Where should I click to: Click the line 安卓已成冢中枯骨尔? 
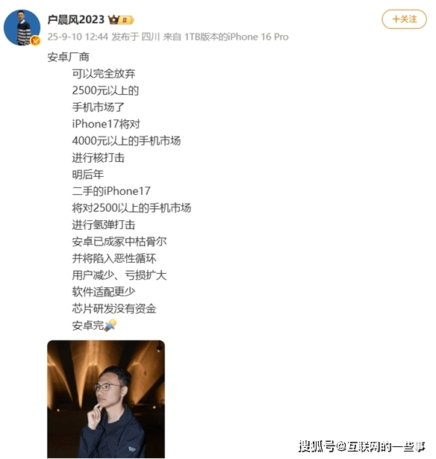(119, 242)
